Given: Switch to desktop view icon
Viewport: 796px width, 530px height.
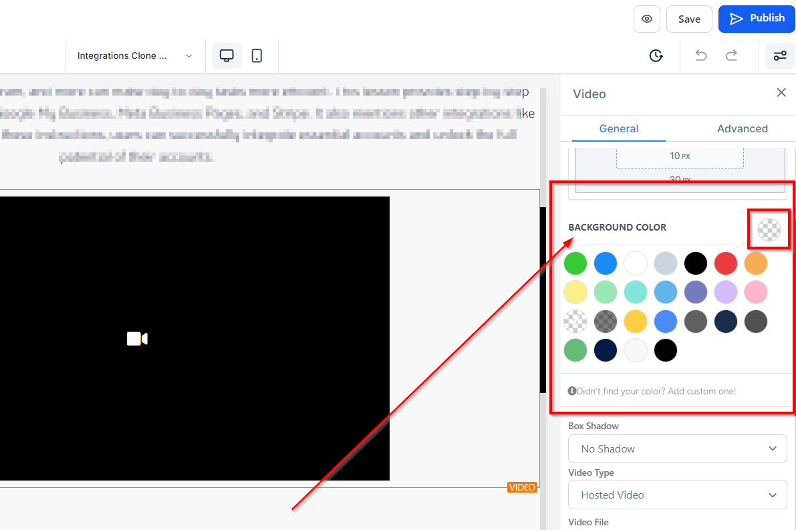Looking at the screenshot, I should click(227, 55).
